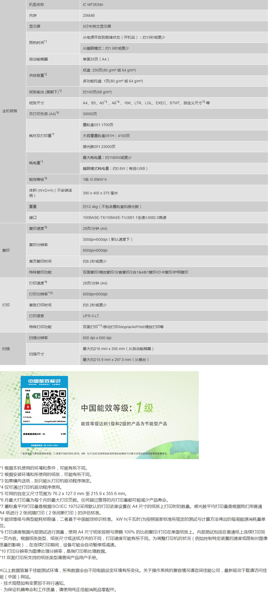Select the UFR II-LT print language value
The image size is (273, 594).
(x=91, y=316)
